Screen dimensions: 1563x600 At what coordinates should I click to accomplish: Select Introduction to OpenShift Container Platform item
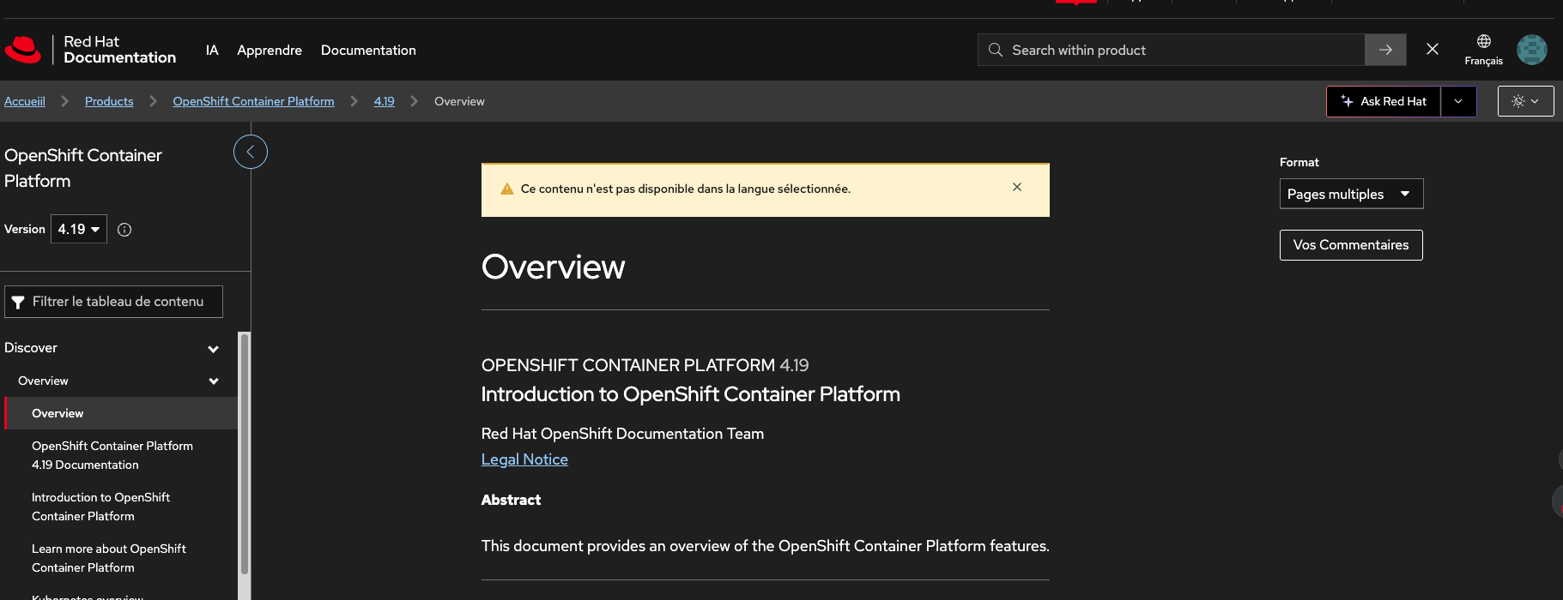(x=100, y=507)
